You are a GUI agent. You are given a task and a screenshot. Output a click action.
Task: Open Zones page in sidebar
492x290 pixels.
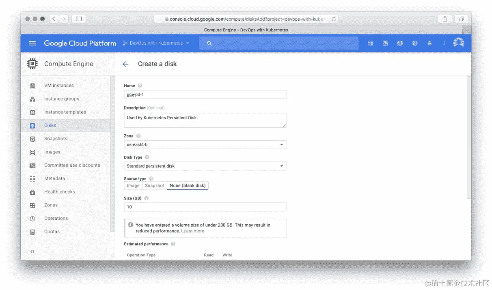[x=51, y=205]
